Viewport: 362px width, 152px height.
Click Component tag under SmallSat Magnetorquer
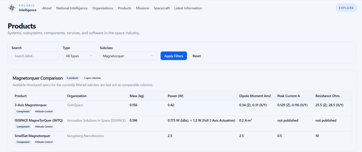(23, 142)
